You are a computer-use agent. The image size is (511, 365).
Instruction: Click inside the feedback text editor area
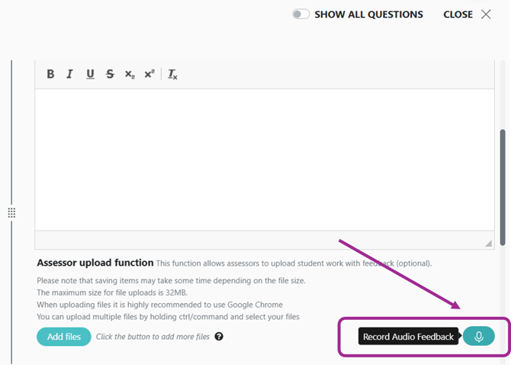pyautogui.click(x=265, y=160)
